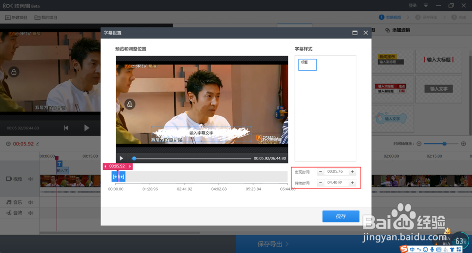Jump to start in the main player
This screenshot has height=253, width=472.
[x=66, y=128]
